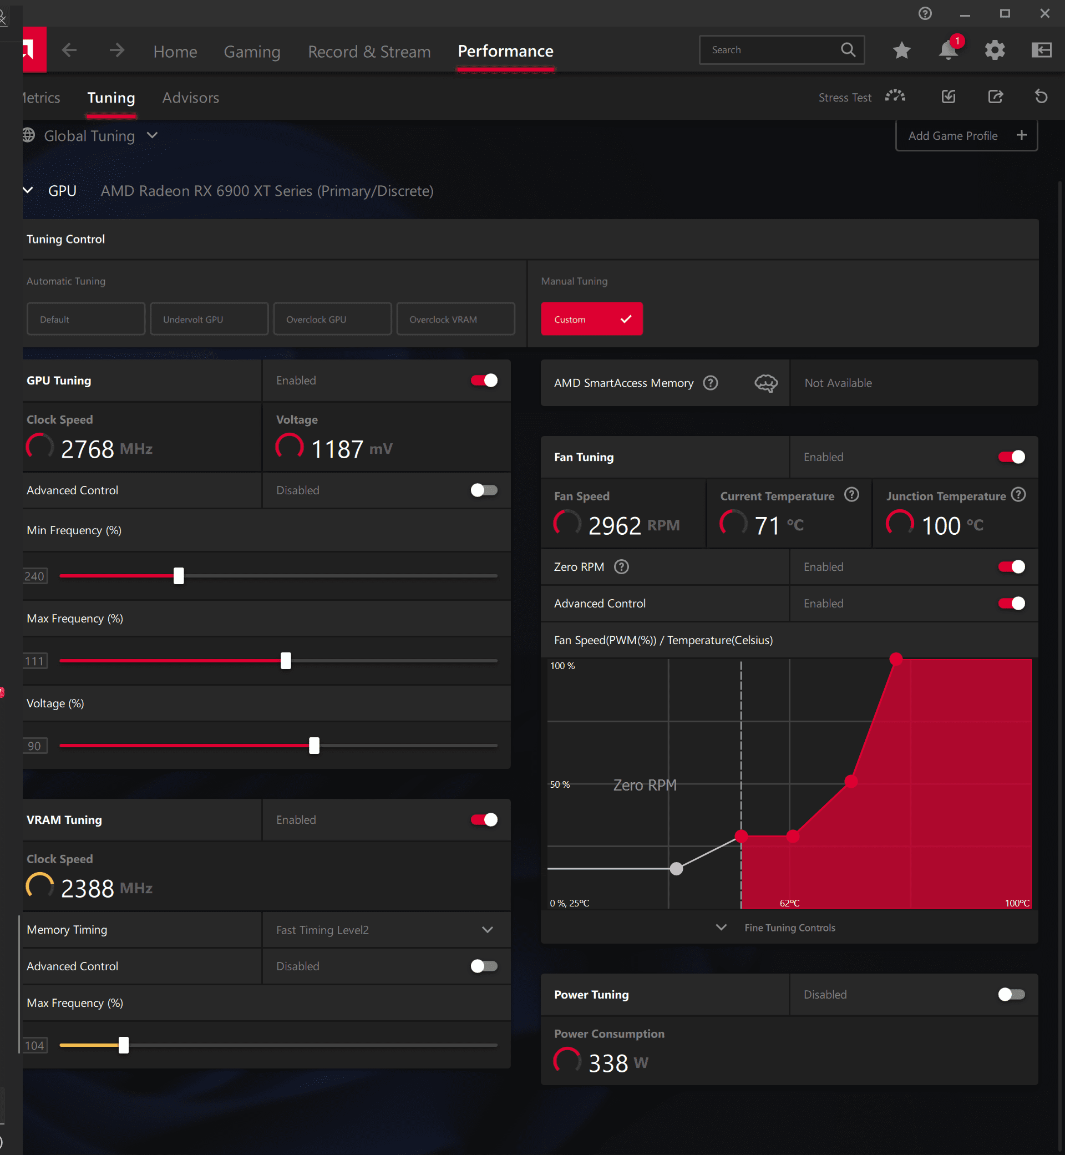Click the VRAM Max Frequency value box 104
Viewport: 1065px width, 1155px height.
[x=34, y=1046]
